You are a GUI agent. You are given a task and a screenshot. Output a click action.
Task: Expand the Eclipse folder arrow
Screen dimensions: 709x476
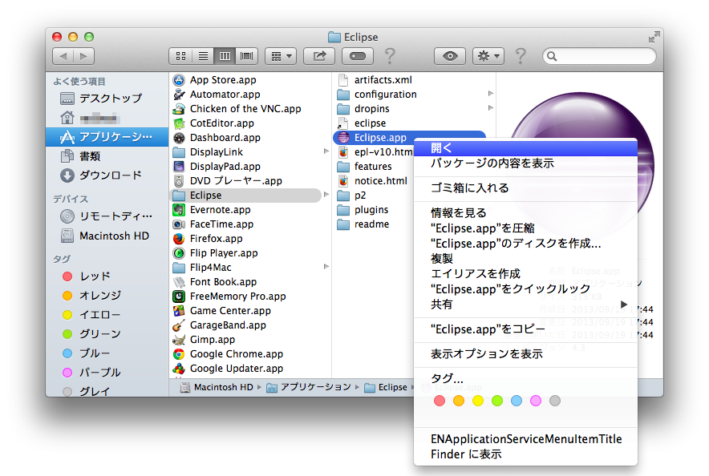point(326,195)
